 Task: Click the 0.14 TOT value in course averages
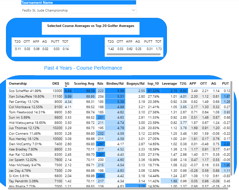click(65, 49)
